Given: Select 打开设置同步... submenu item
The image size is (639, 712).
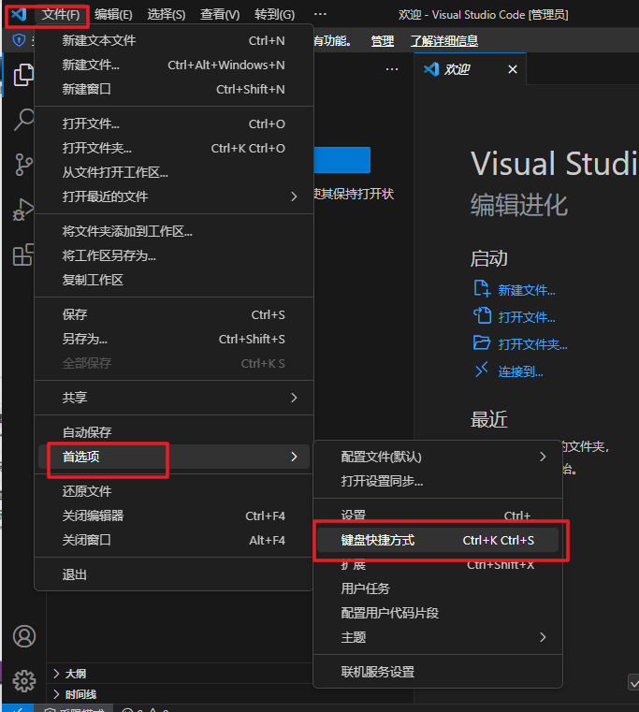Looking at the screenshot, I should coord(438,481).
